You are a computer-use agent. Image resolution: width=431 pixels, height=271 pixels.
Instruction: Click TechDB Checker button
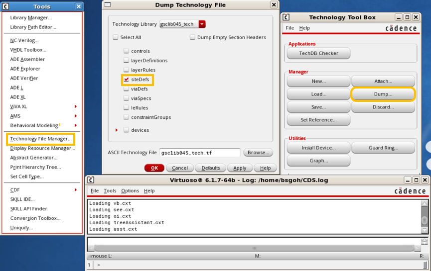pos(318,53)
